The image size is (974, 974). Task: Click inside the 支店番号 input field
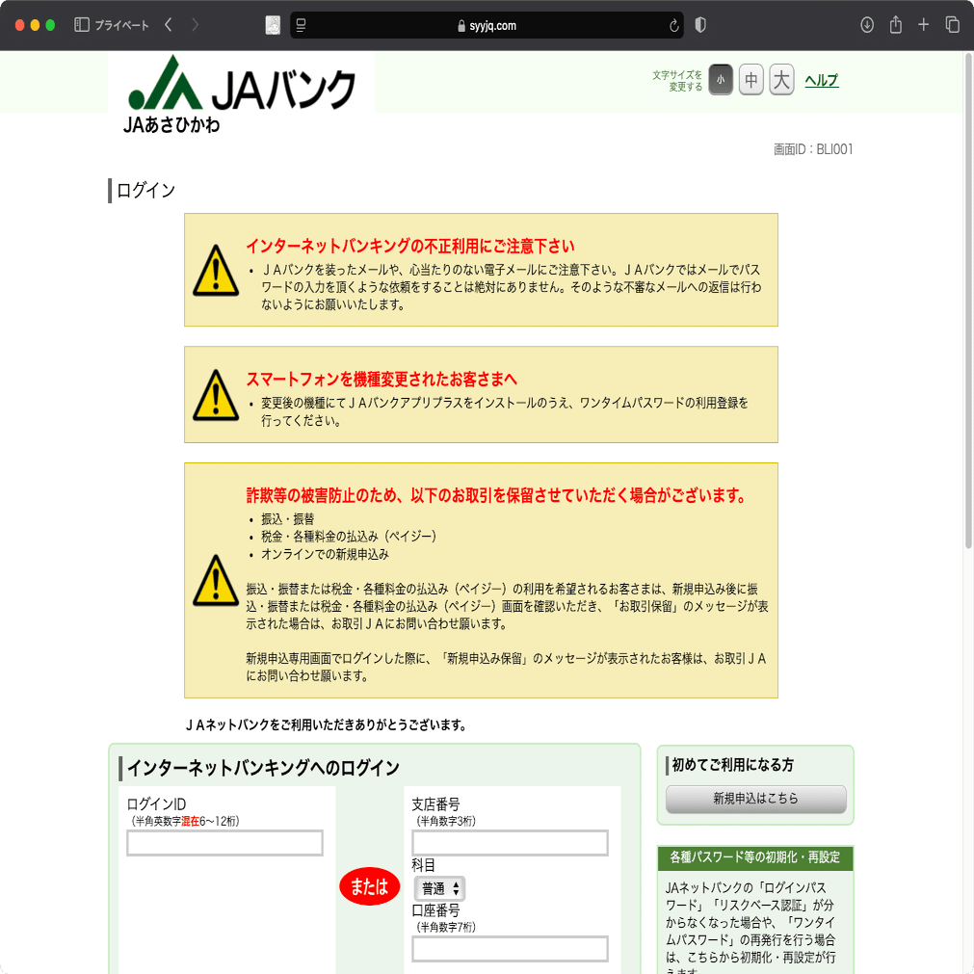(x=510, y=842)
